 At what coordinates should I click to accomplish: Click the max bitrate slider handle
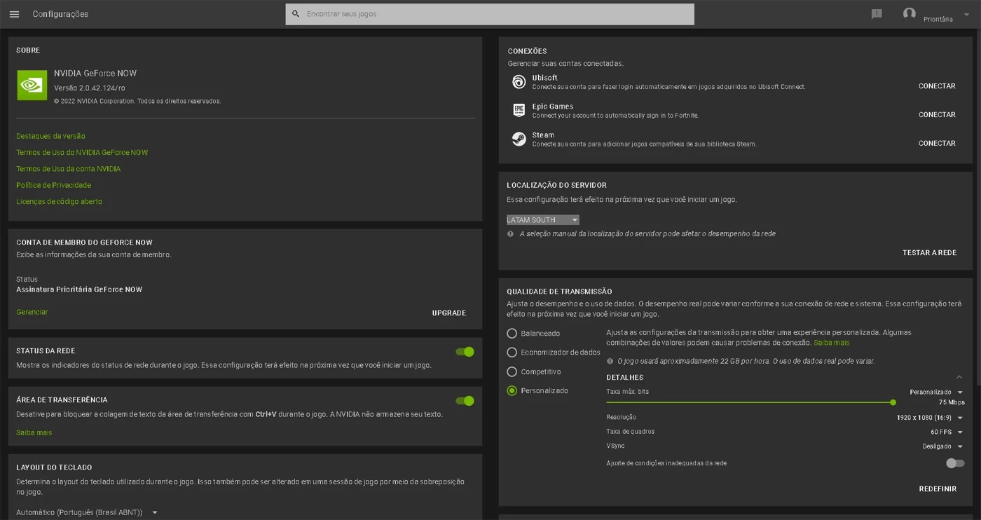(x=893, y=403)
